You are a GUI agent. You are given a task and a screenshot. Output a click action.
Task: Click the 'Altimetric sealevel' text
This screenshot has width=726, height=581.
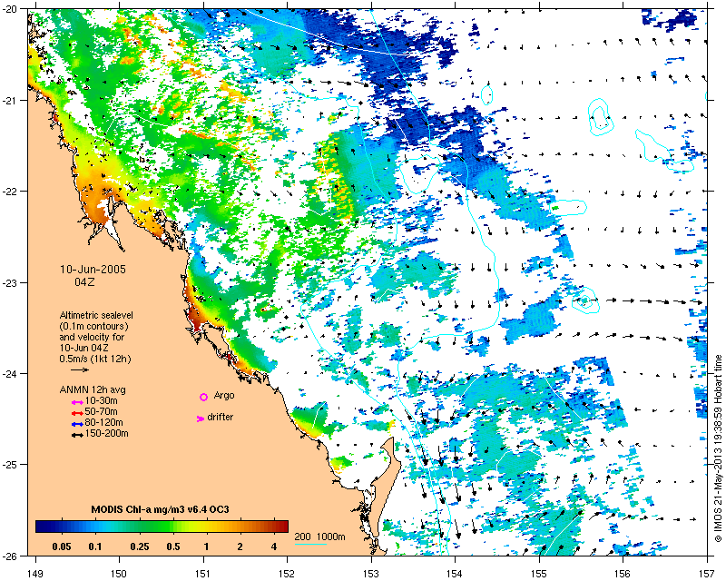(96, 315)
